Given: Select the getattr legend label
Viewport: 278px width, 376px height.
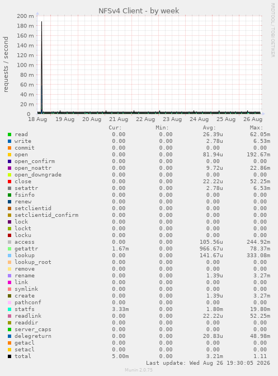Looking at the screenshot, I should coord(26,249).
